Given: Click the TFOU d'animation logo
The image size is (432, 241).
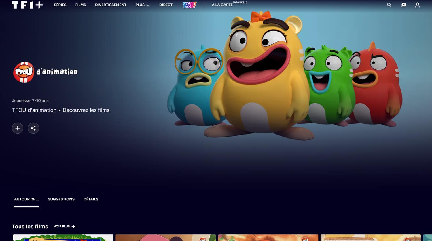Looking at the screenshot, I should (x=45, y=72).
